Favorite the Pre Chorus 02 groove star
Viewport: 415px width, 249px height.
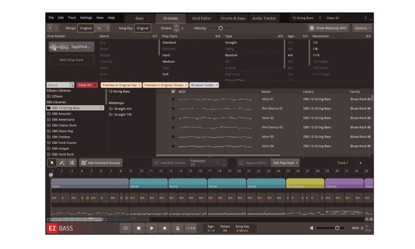coord(173,127)
